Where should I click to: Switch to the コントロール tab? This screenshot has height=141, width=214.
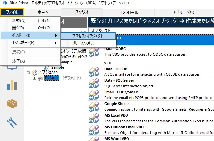click(x=128, y=12)
